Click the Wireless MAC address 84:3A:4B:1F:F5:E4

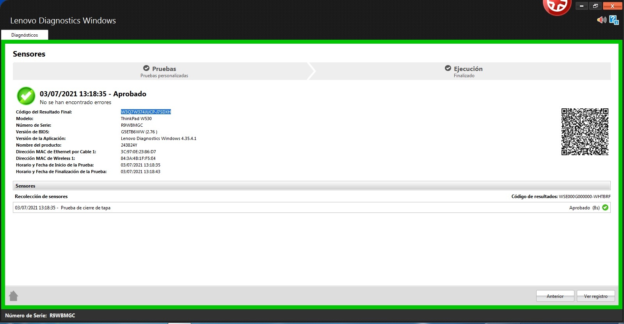click(x=138, y=158)
